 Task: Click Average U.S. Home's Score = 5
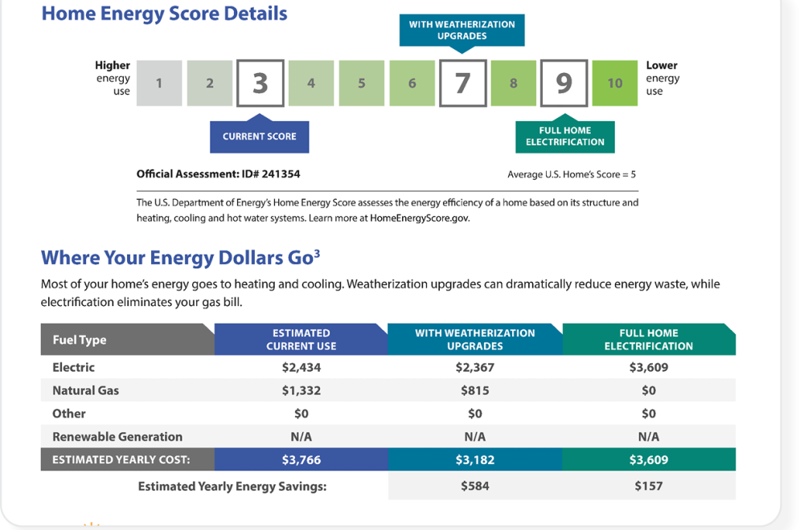click(x=572, y=174)
